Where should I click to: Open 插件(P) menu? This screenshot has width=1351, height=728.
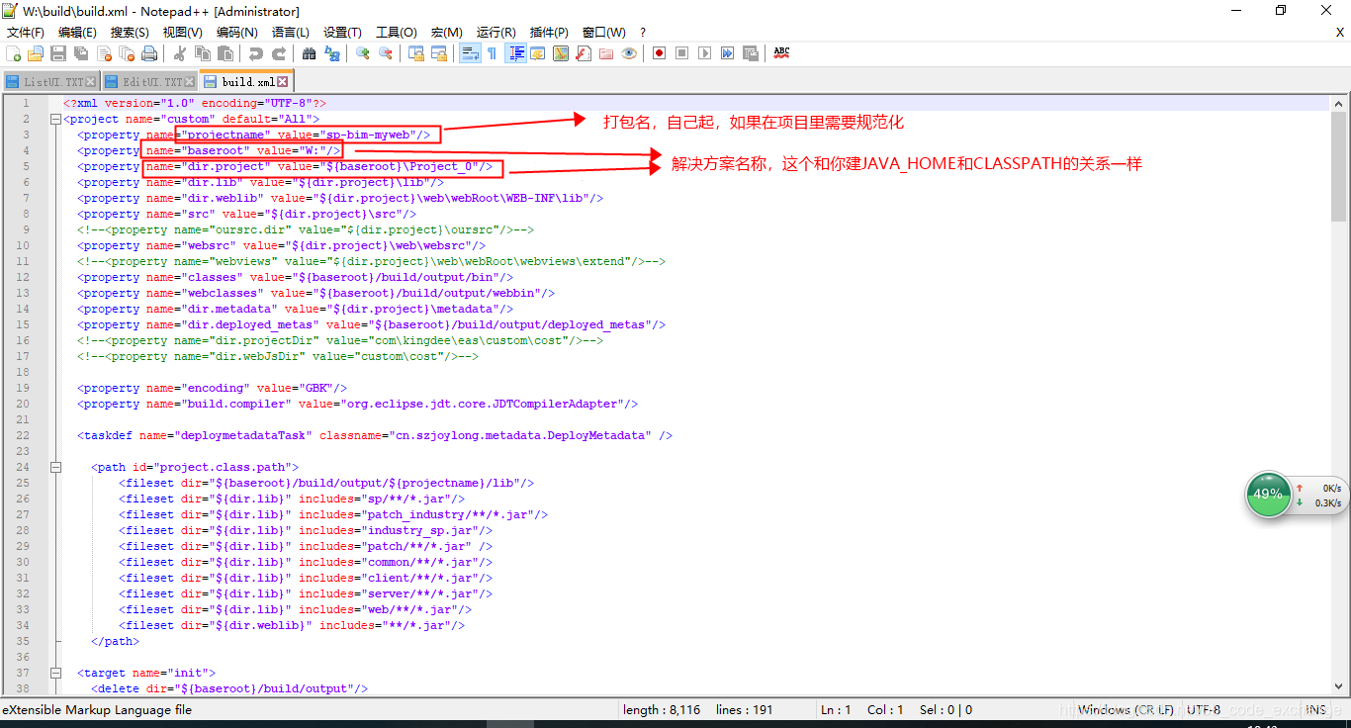(x=550, y=33)
